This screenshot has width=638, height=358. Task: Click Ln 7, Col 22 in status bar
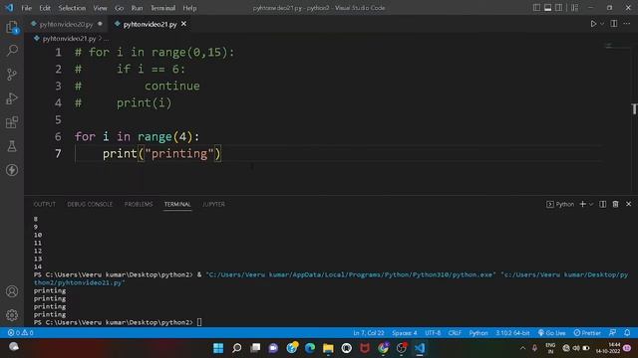[x=369, y=333]
